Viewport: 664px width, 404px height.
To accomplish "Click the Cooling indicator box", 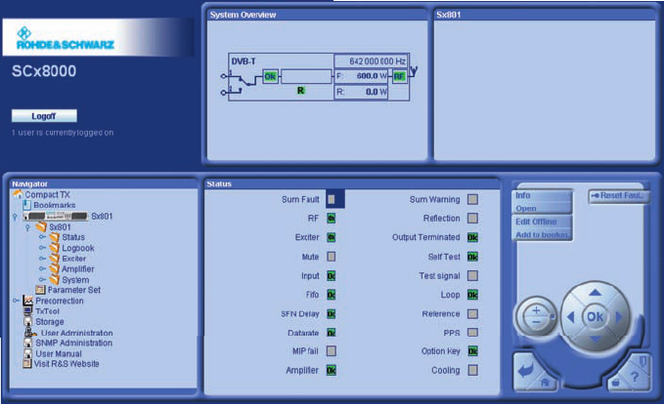I will click(472, 370).
